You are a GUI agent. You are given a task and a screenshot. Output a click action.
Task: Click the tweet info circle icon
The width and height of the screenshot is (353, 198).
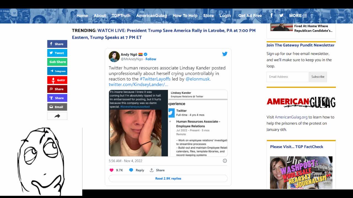[x=225, y=161]
